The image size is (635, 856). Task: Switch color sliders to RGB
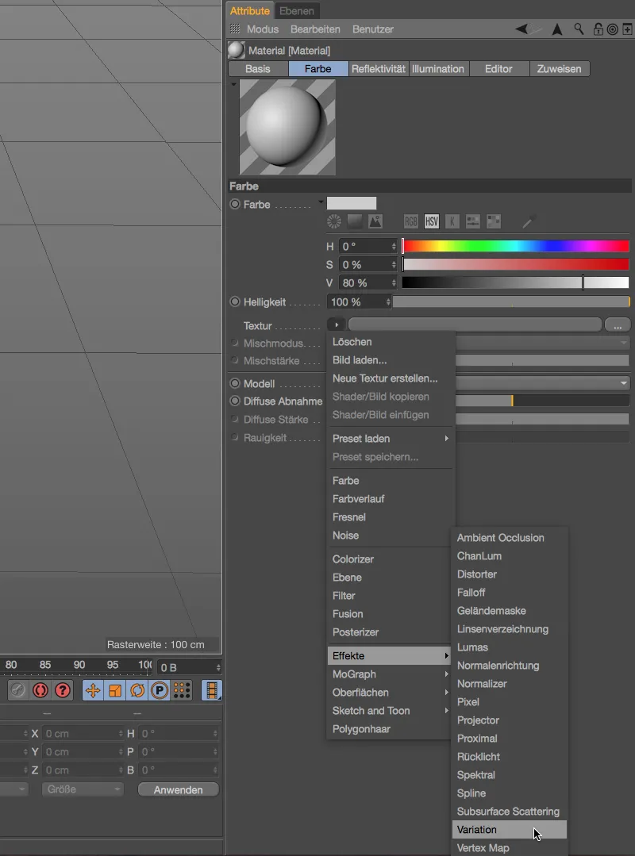click(410, 221)
